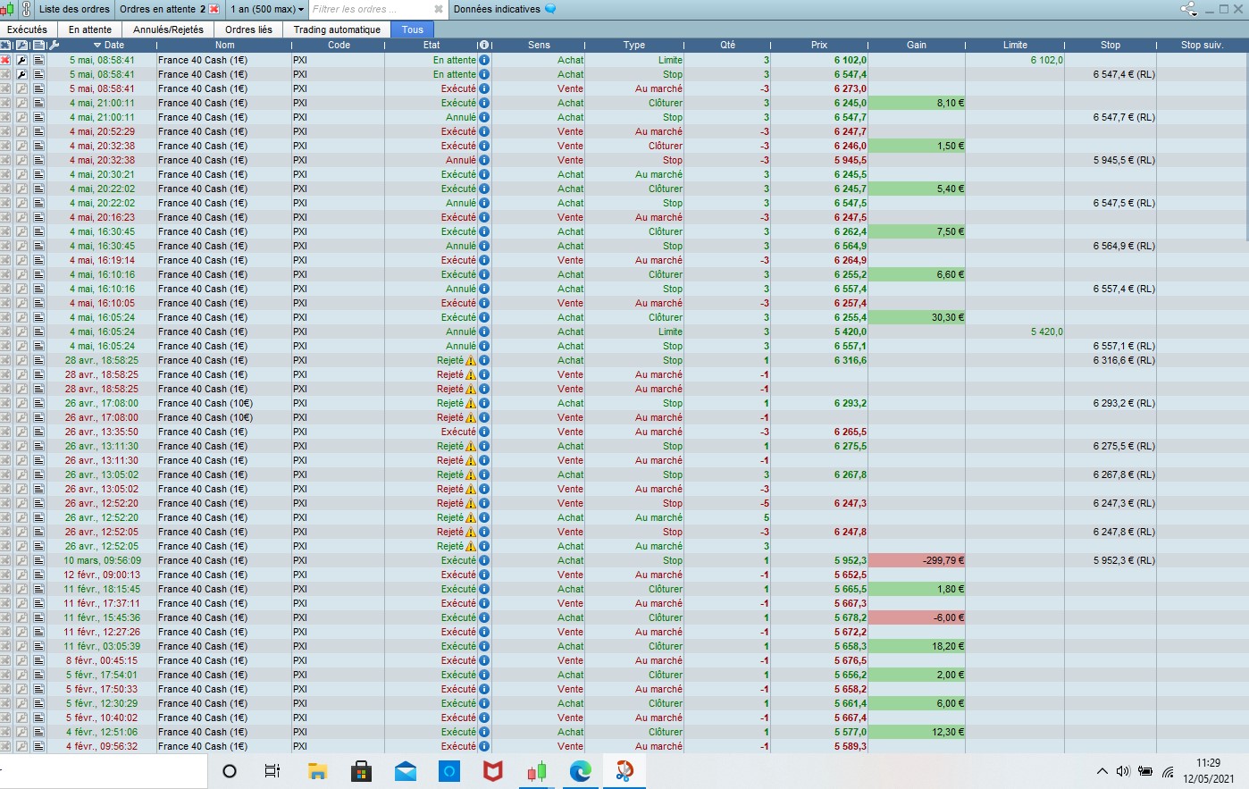
Task: Sort by the Etat column header
Action: click(432, 45)
